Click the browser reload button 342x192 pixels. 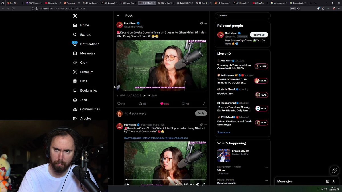[x=13, y=9]
